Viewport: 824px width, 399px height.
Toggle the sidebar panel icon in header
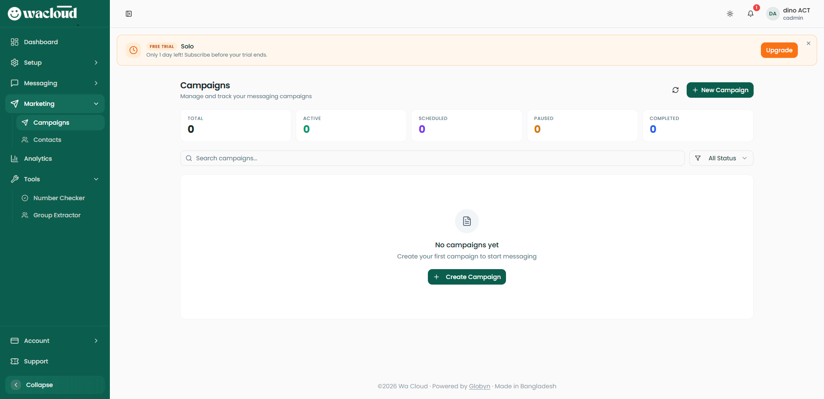click(129, 14)
